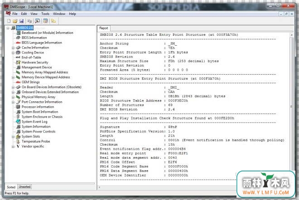Select System Boot Information tree item
This screenshot has height=200, width=299.
click(40, 112)
